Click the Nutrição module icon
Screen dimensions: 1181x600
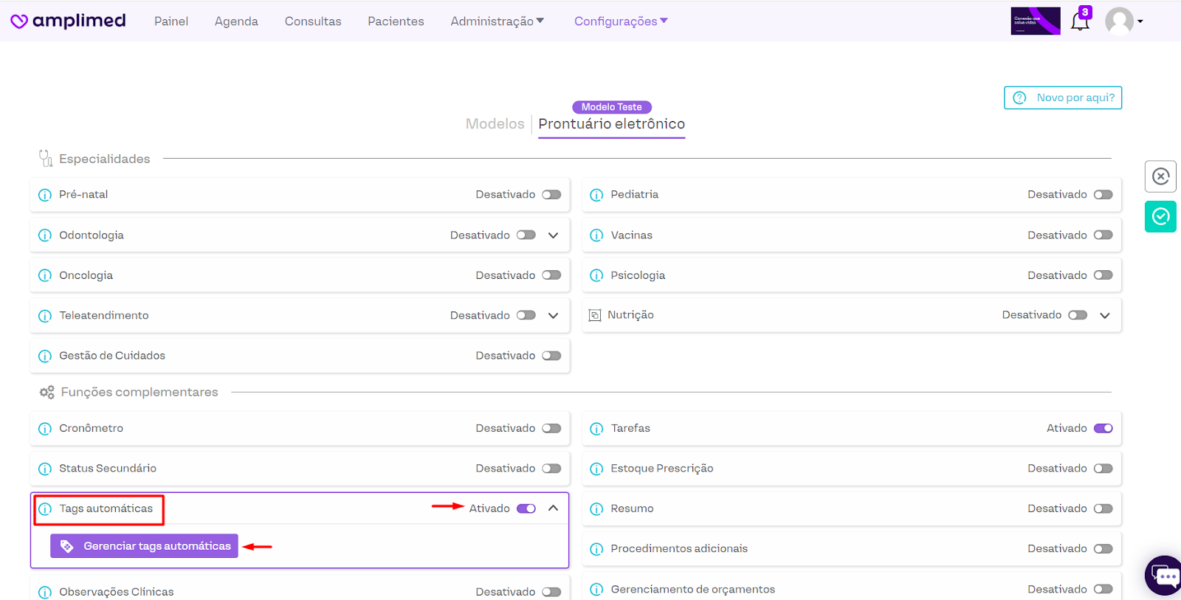595,315
